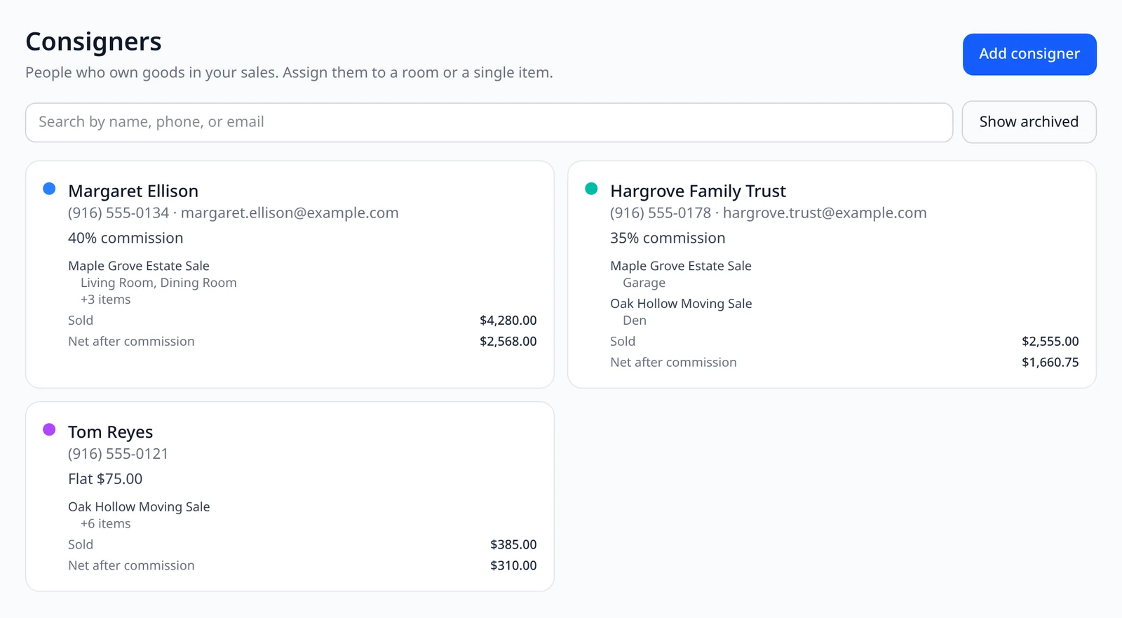Select the $2,568.00 net amount
1122x618 pixels.
click(508, 342)
